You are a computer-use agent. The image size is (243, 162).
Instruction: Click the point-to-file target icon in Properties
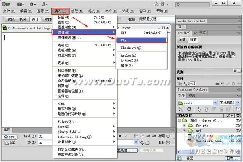coord(142,143)
